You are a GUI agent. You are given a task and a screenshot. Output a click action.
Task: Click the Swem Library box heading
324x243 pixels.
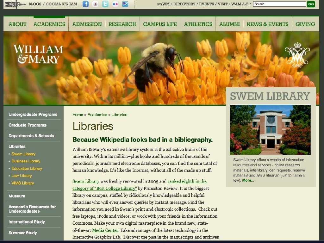pyautogui.click(x=270, y=96)
